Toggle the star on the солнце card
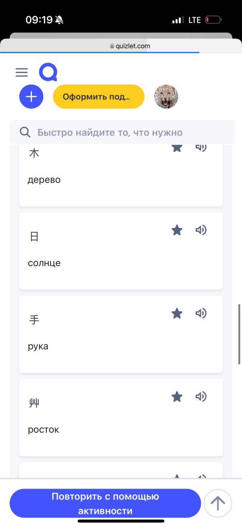Screen dimensions: 242x527 click(177, 230)
